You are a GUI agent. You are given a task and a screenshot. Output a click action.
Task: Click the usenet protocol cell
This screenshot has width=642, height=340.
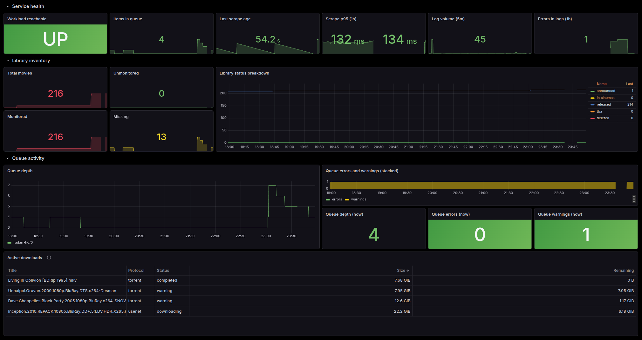click(x=135, y=311)
